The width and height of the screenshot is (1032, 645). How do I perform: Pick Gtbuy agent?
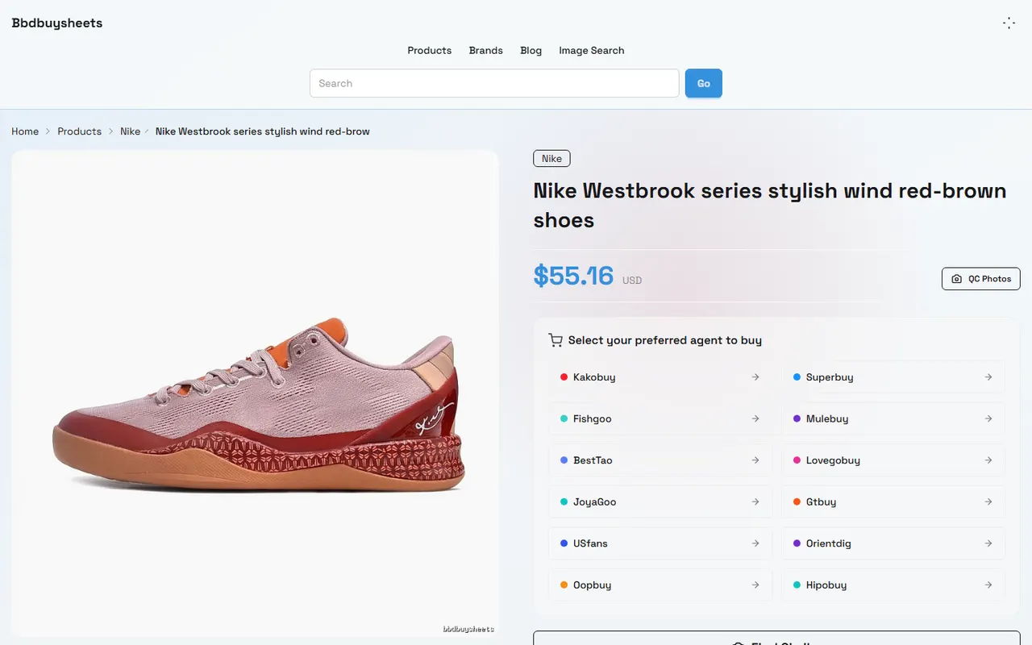(893, 501)
